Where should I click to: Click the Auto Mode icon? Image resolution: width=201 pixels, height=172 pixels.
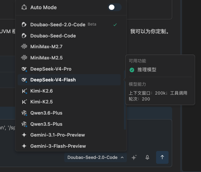[x=24, y=7]
